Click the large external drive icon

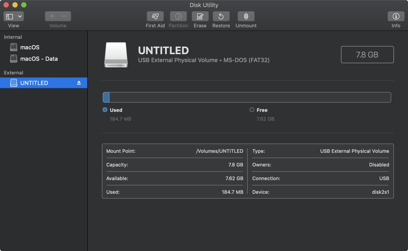[x=116, y=55]
